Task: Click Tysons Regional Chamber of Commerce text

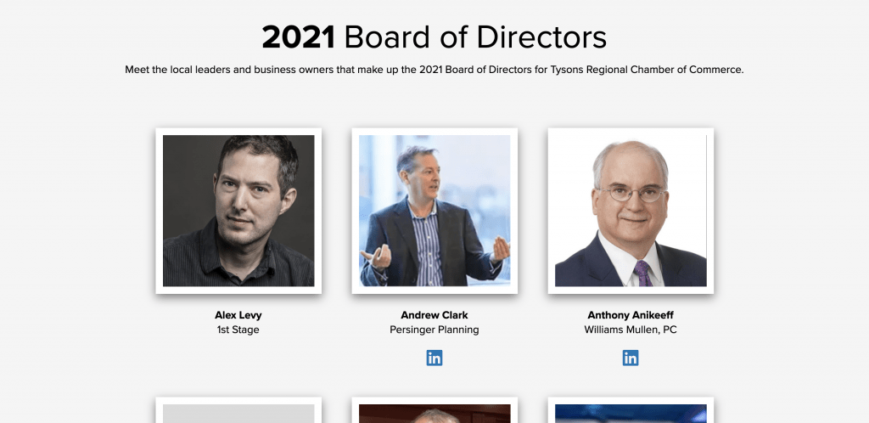Action: pos(646,70)
